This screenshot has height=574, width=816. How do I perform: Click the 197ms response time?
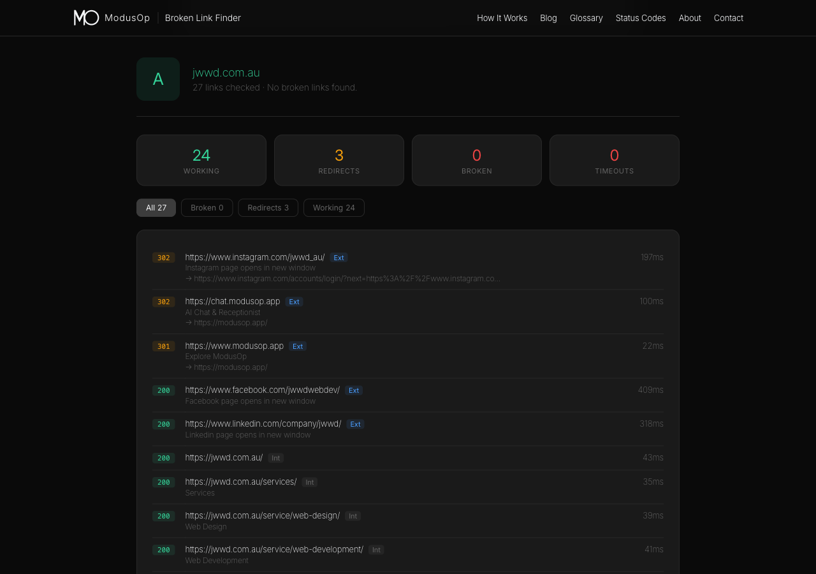652,257
